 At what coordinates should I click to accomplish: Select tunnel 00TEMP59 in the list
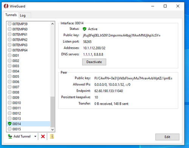29,24
